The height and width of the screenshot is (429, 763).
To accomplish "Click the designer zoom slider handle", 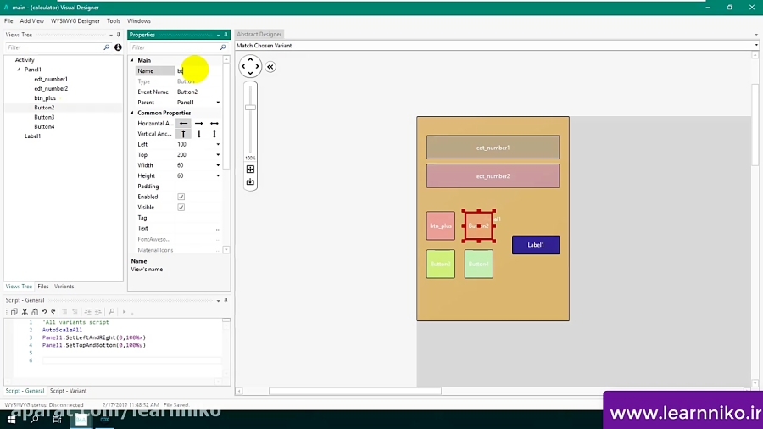I will point(250,108).
